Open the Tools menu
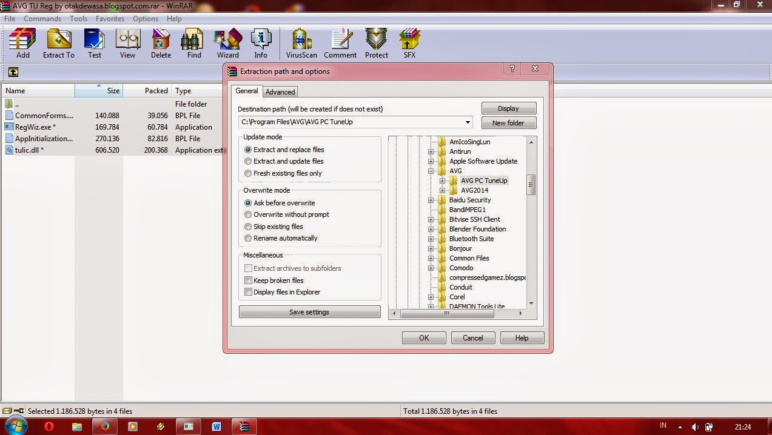This screenshot has width=772, height=435. click(78, 19)
